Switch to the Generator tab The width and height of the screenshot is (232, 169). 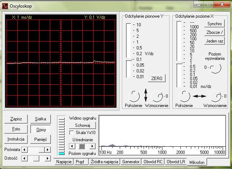tap(131, 162)
